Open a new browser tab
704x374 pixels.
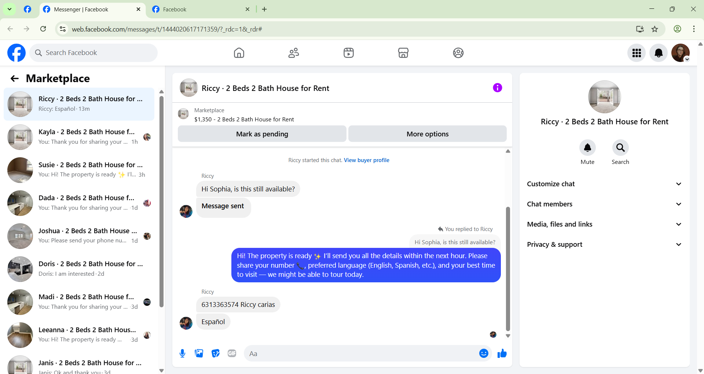tap(264, 10)
